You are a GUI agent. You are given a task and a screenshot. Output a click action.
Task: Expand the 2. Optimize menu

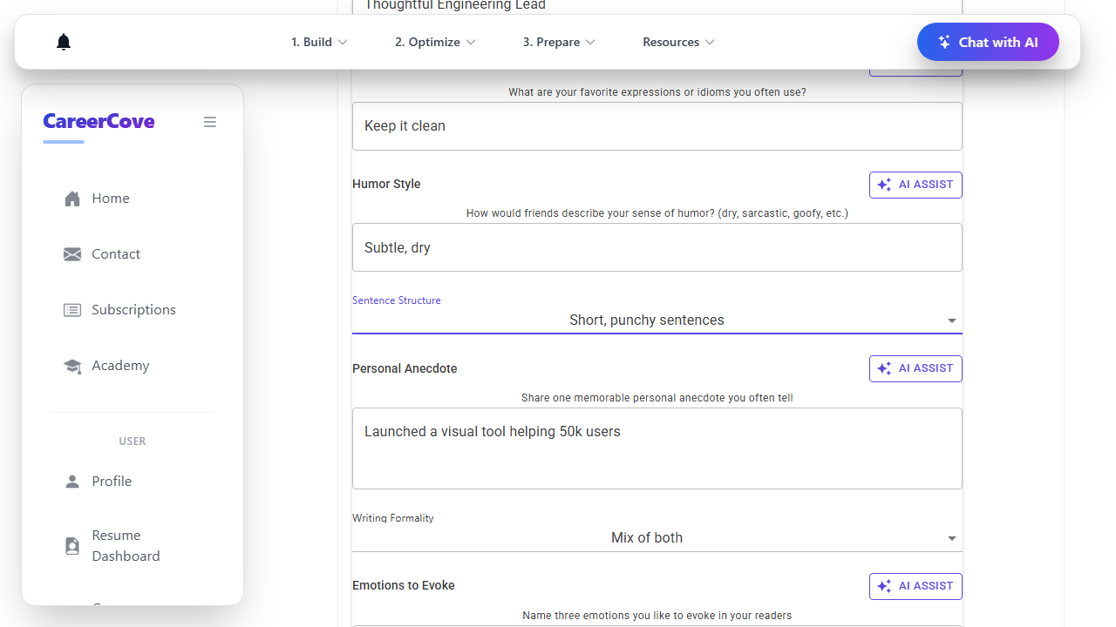435,42
